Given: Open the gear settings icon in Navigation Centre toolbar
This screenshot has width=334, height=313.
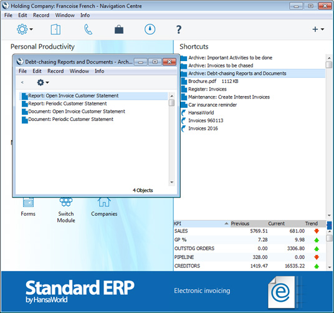Looking at the screenshot, I should tap(22, 29).
